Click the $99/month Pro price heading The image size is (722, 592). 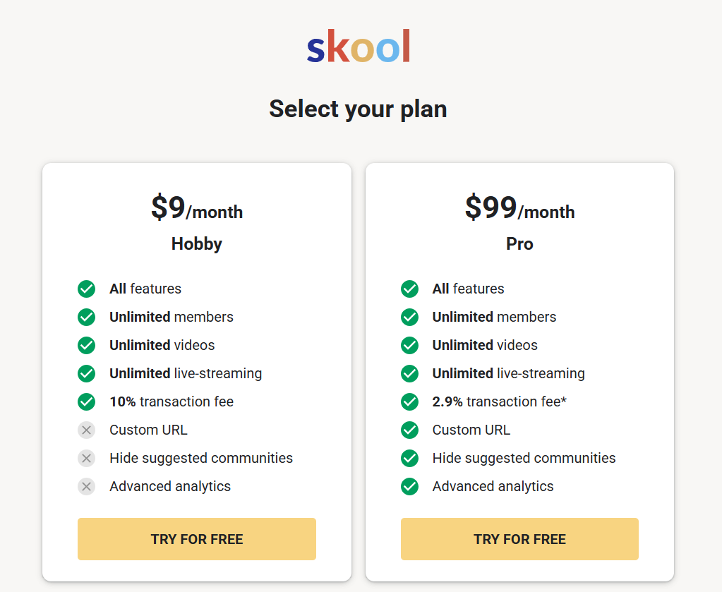(x=519, y=209)
